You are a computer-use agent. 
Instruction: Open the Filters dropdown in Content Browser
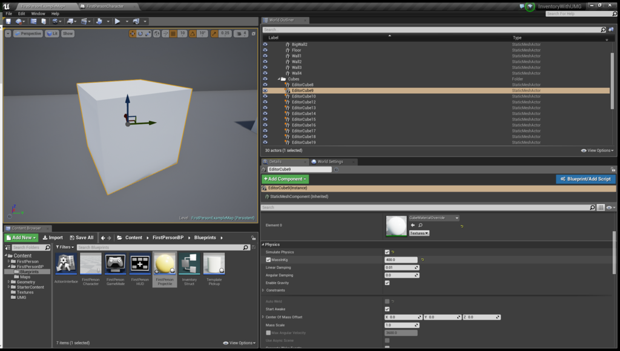(x=65, y=247)
